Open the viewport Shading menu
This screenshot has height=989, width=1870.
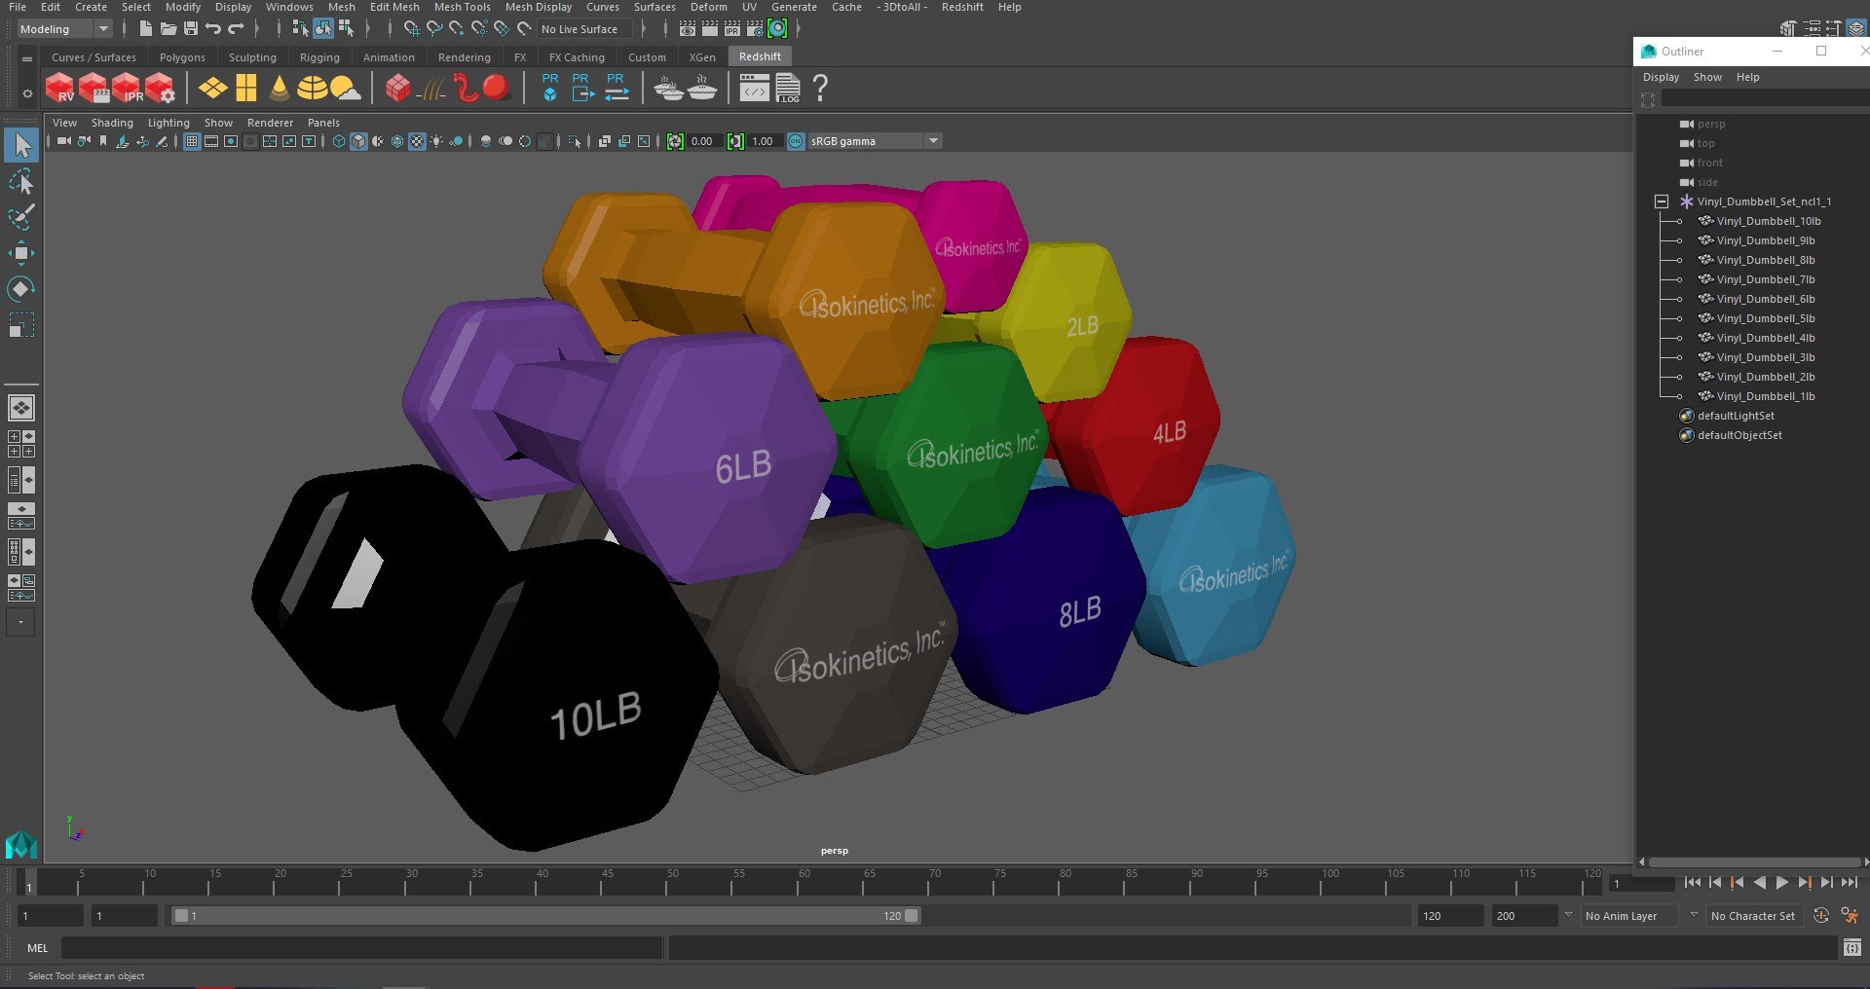pos(112,123)
